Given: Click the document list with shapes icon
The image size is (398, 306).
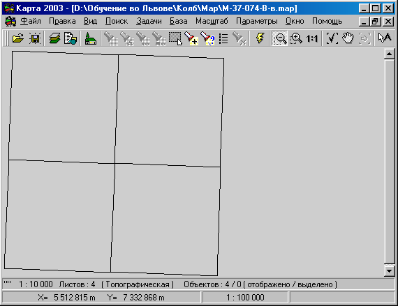Looking at the screenshot, I should click(x=71, y=38).
